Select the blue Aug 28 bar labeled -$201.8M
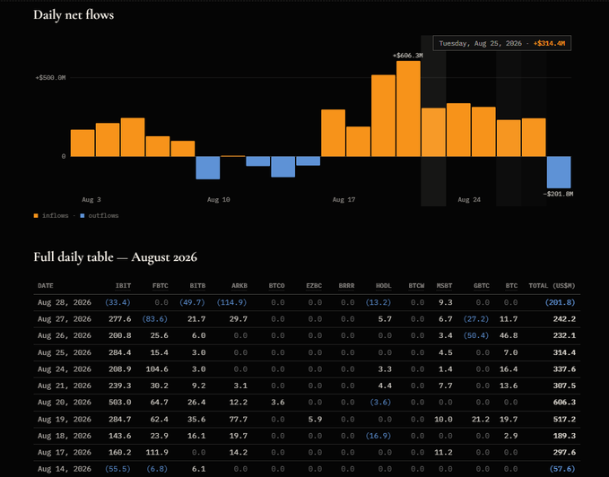Screen dimensions: 609x477 (559, 172)
